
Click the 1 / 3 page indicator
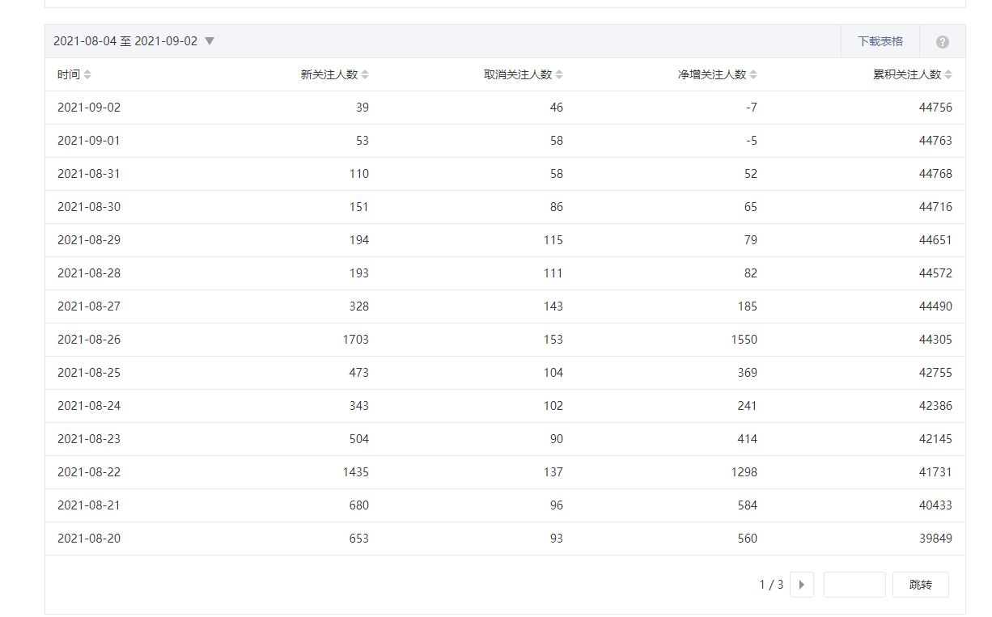771,585
